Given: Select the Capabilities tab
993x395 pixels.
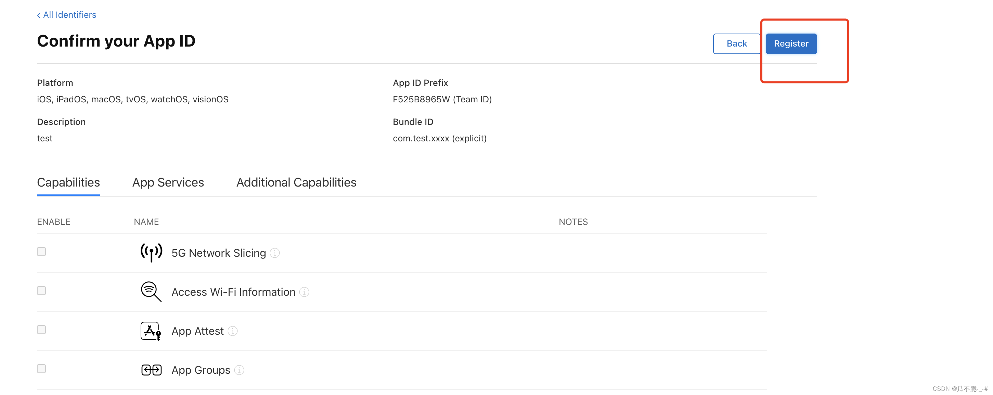Looking at the screenshot, I should coord(68,182).
